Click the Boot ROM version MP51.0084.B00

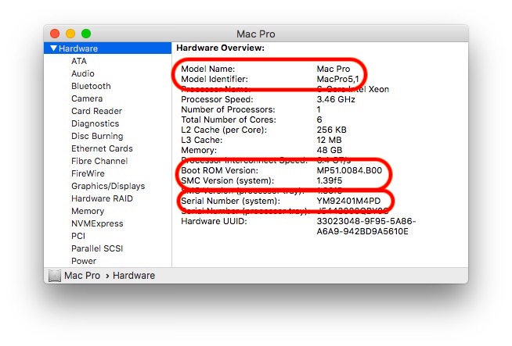click(x=349, y=170)
